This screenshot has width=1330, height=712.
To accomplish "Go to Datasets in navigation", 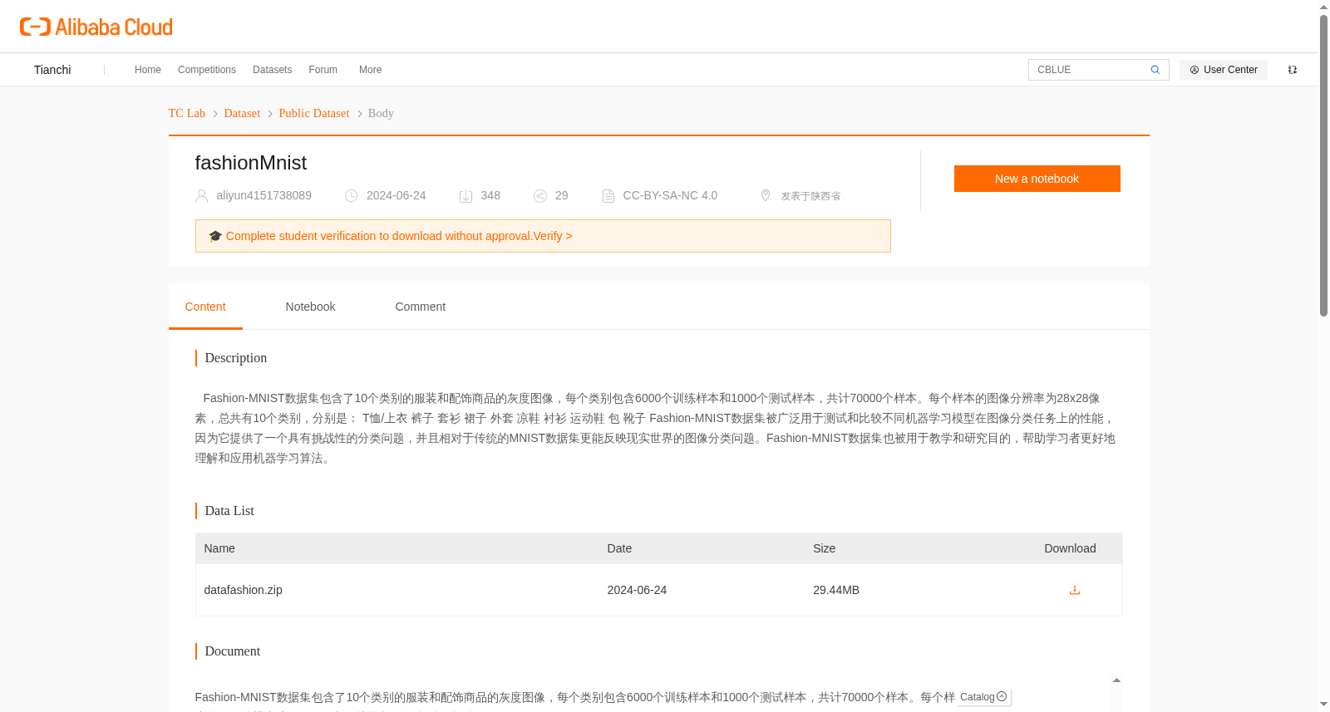I will (x=273, y=70).
